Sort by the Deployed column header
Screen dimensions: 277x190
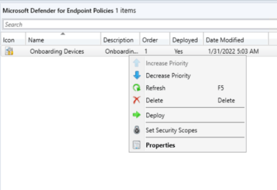(x=184, y=40)
